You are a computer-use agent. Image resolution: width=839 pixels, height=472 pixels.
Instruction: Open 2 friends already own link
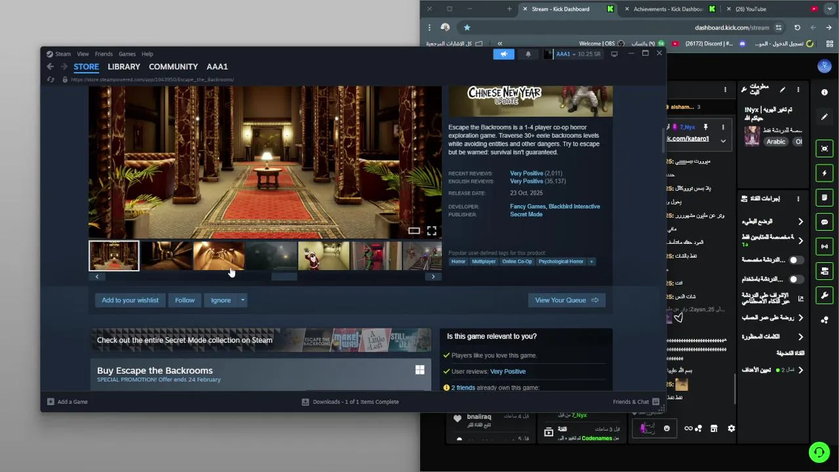[463, 388]
